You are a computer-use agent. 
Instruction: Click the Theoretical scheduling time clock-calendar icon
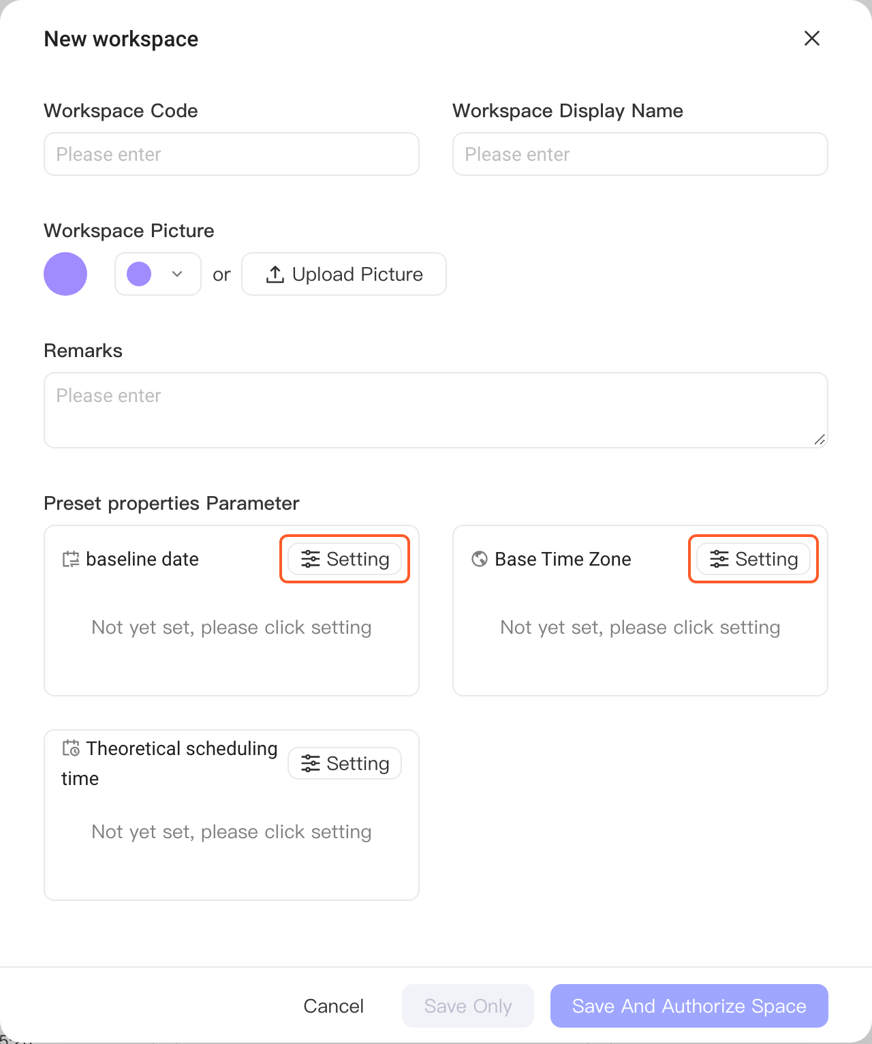(x=71, y=748)
